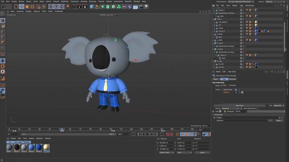The height and width of the screenshot is (162, 289).
Task: Open the Object Manager Tags menu
Action: tap(242, 5)
